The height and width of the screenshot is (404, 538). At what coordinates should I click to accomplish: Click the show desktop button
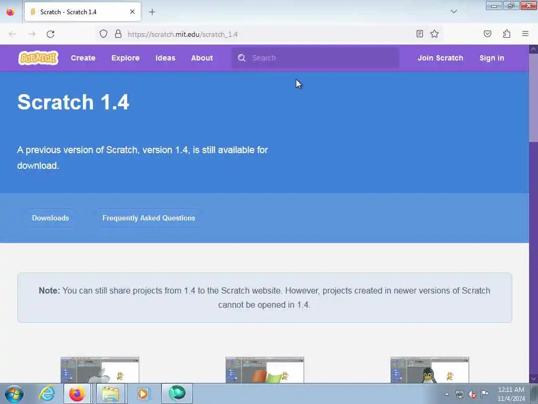tap(534, 393)
